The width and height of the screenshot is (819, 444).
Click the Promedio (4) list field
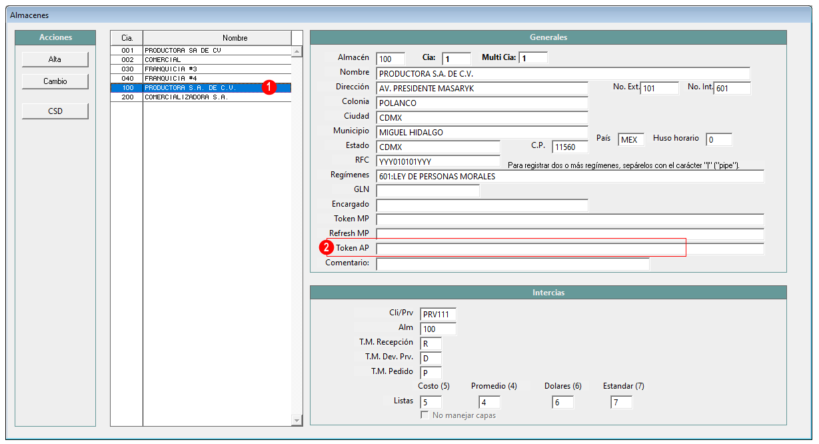pos(490,403)
